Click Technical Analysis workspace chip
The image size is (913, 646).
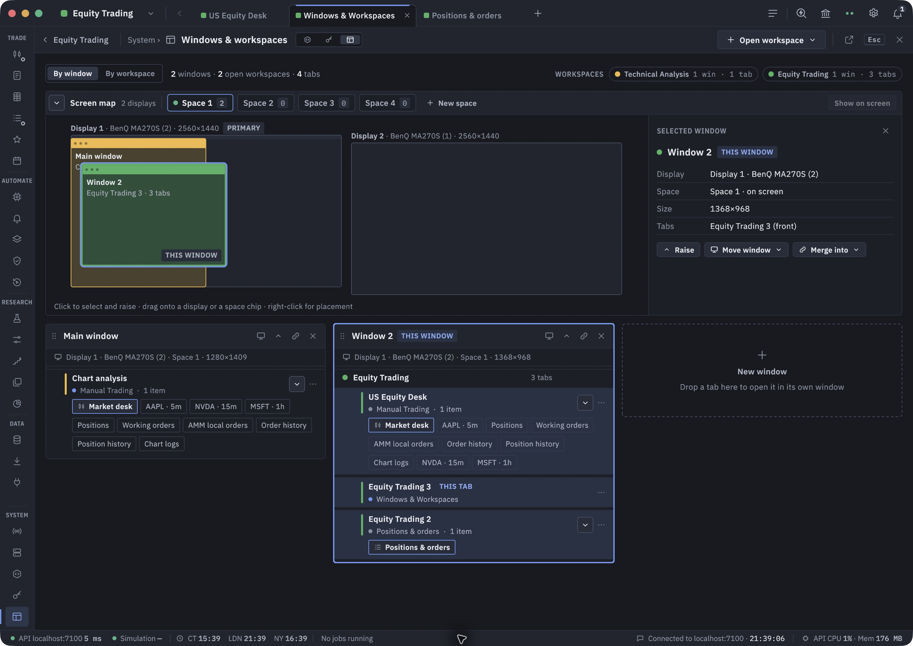pos(683,74)
